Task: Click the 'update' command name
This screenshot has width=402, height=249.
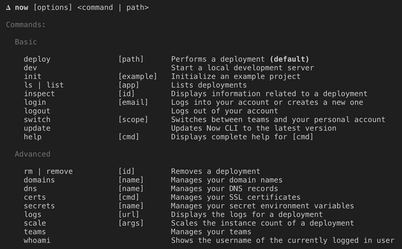Action: point(37,128)
